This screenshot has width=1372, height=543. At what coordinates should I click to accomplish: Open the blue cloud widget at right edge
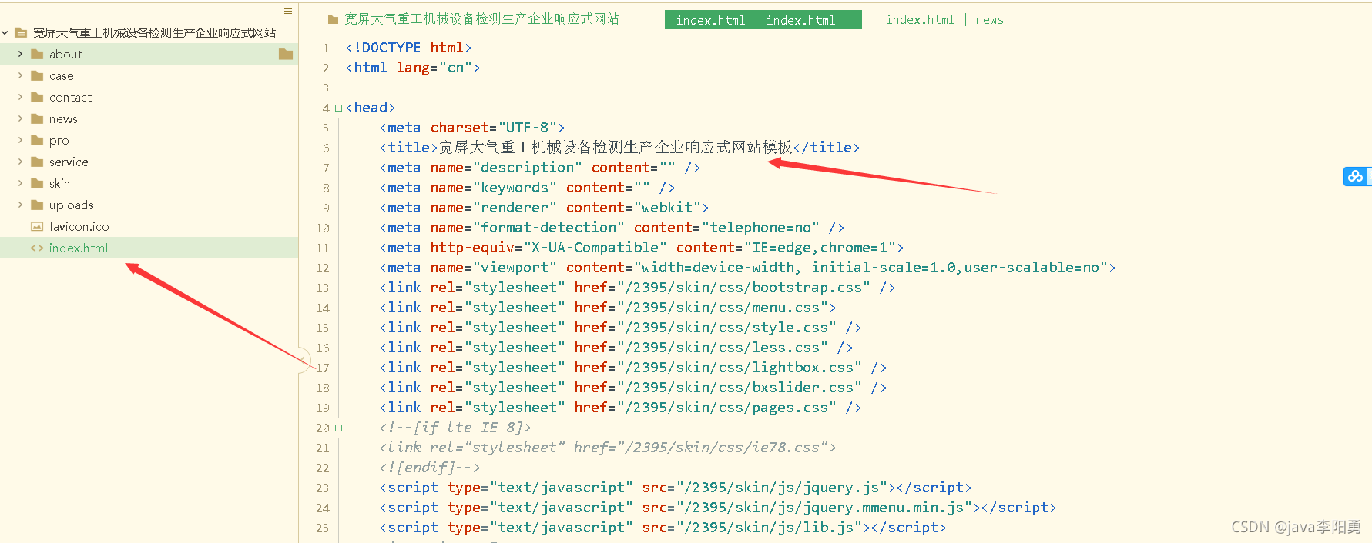coord(1356,176)
